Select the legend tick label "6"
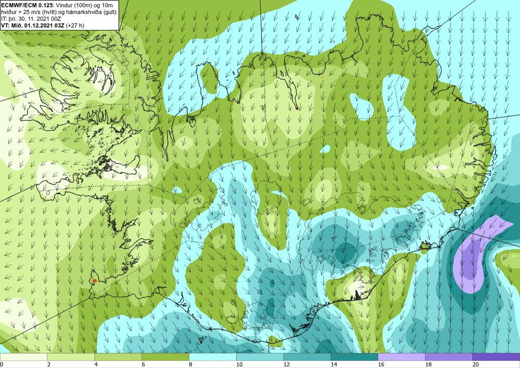 144,364
